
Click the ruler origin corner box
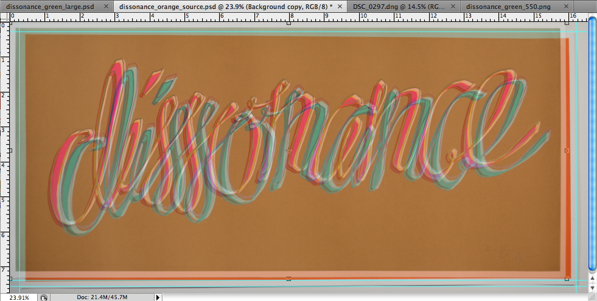[4, 16]
